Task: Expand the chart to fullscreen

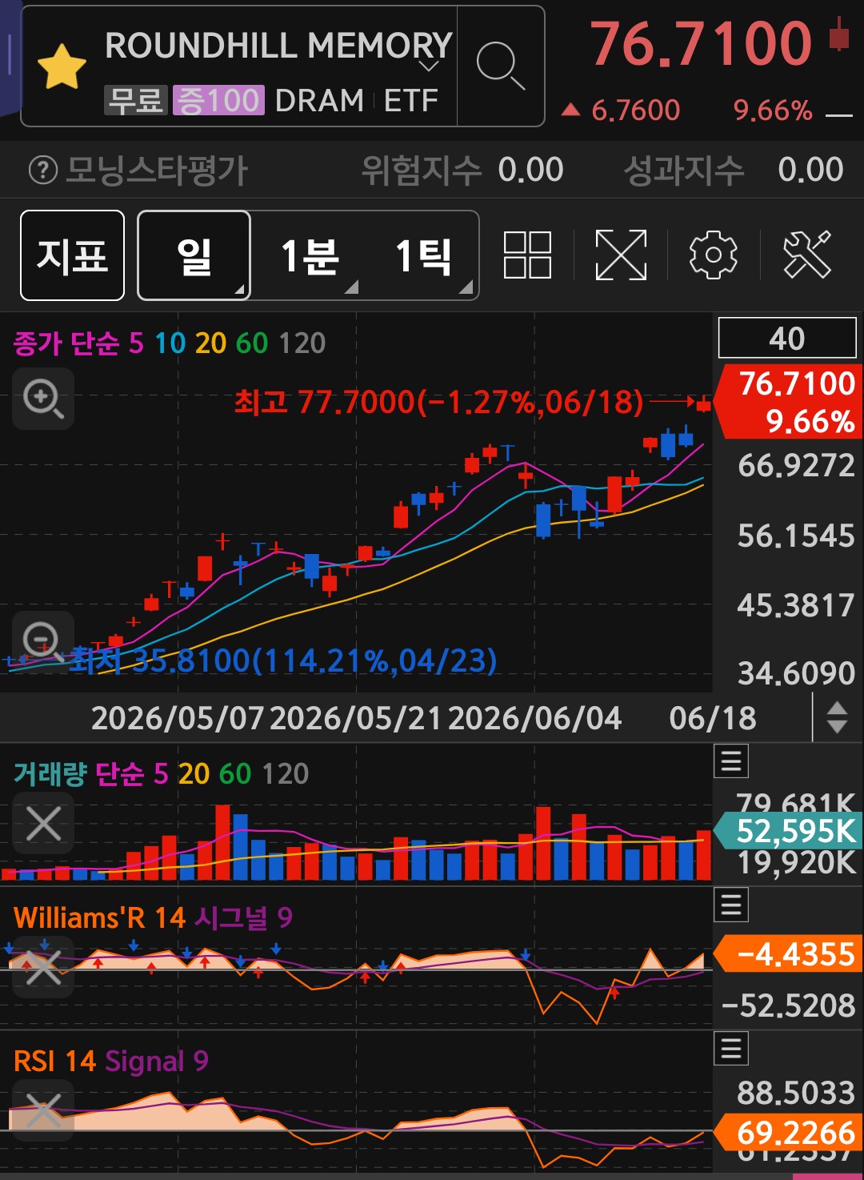Action: point(621,255)
